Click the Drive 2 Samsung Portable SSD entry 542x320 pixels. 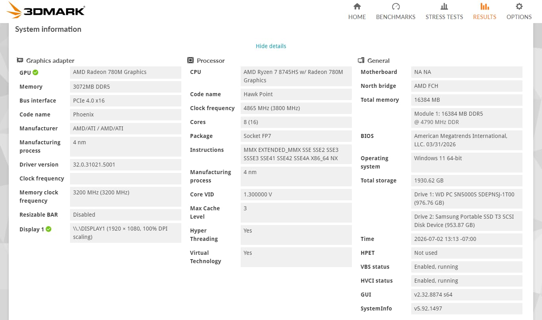(x=467, y=221)
